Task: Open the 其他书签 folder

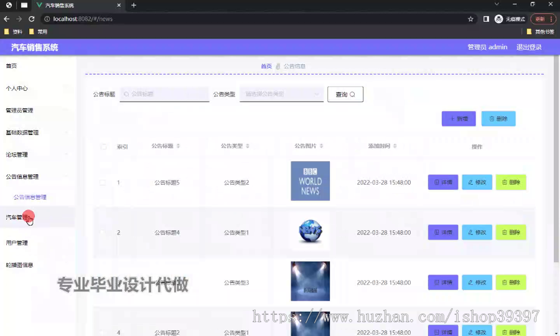Action: point(541,32)
